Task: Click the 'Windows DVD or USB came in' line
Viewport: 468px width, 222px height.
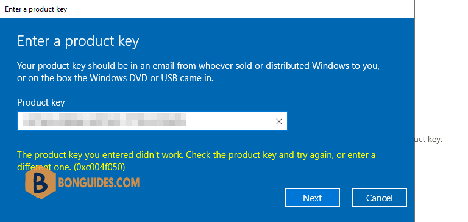Action: [x=115, y=79]
